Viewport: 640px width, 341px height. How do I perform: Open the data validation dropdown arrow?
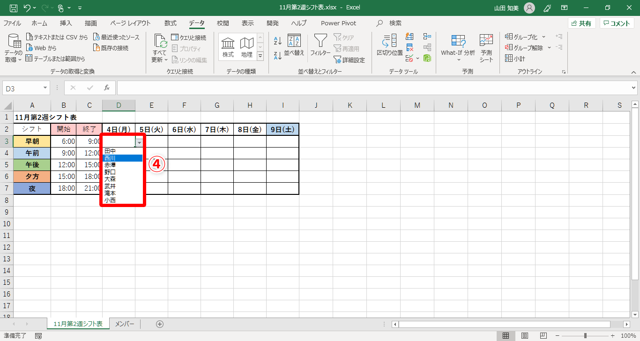[x=417, y=59]
